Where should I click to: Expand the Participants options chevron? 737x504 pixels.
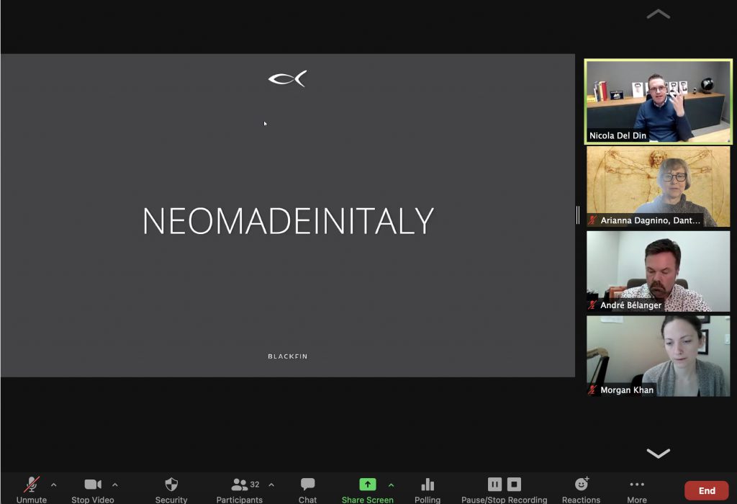point(271,485)
